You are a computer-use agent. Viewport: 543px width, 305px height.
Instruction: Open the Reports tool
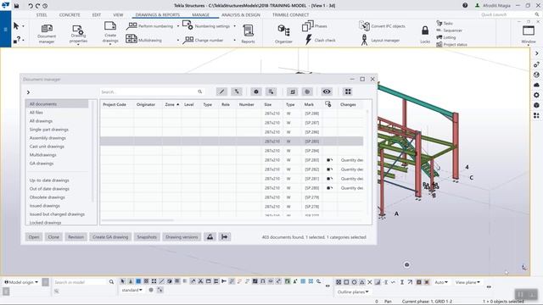coord(248,34)
